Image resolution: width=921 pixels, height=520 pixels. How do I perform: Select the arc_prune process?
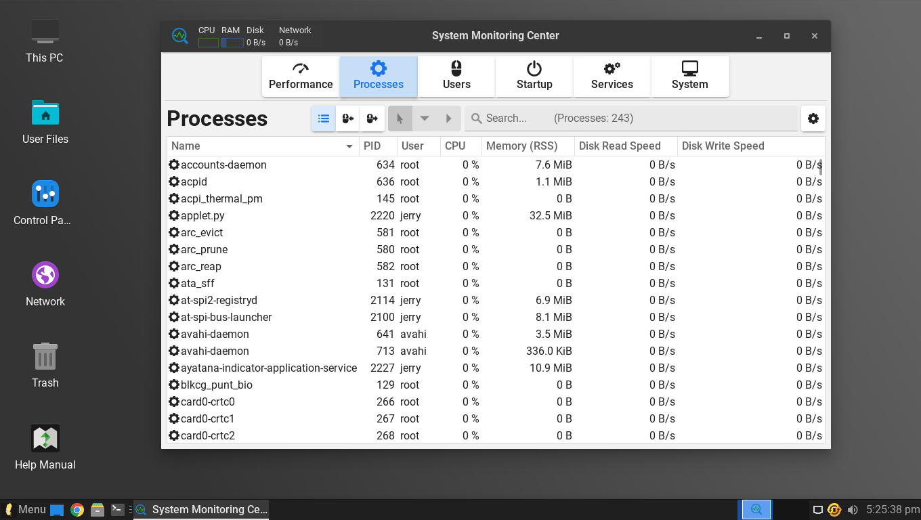point(496,249)
